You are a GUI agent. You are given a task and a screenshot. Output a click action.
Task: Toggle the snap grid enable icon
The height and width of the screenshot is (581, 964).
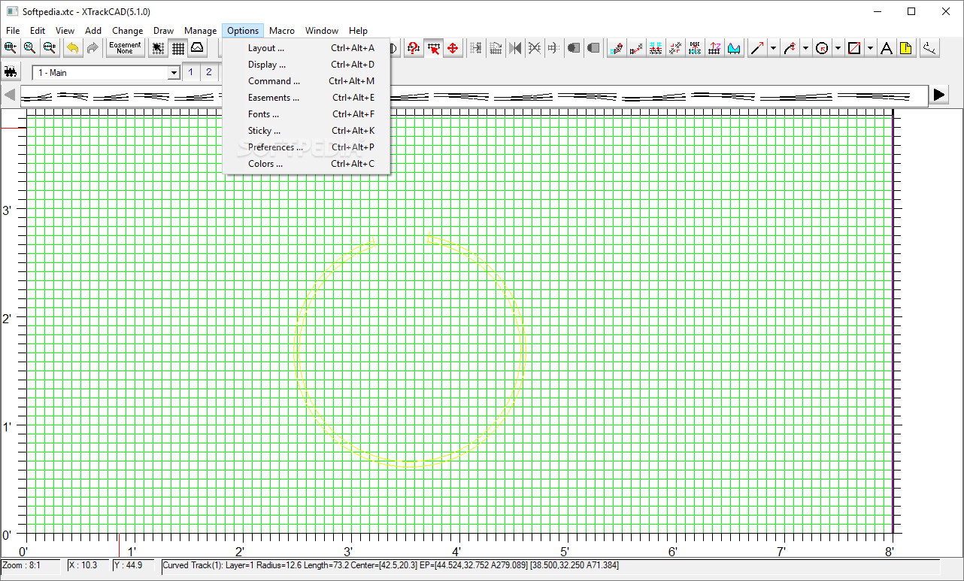click(158, 48)
